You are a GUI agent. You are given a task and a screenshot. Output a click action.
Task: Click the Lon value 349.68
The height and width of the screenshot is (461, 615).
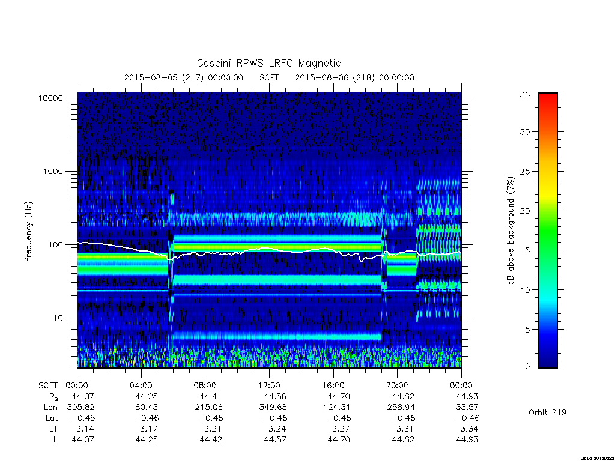(x=273, y=408)
